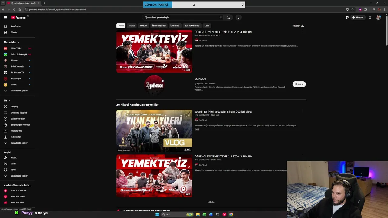388x218 pixels.
Task: Open the Chrome extensions puzzle icon
Action: (x=366, y=9)
